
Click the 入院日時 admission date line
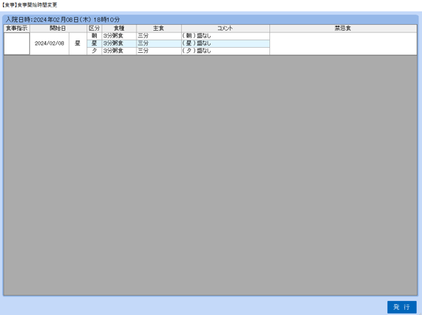tap(62, 20)
